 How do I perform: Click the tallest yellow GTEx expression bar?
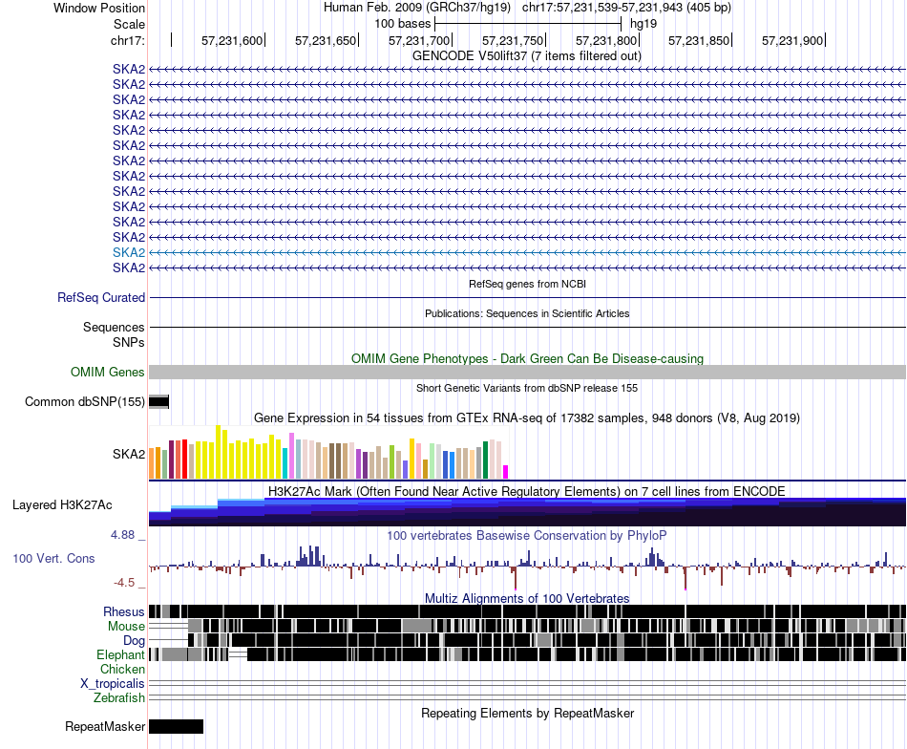218,452
